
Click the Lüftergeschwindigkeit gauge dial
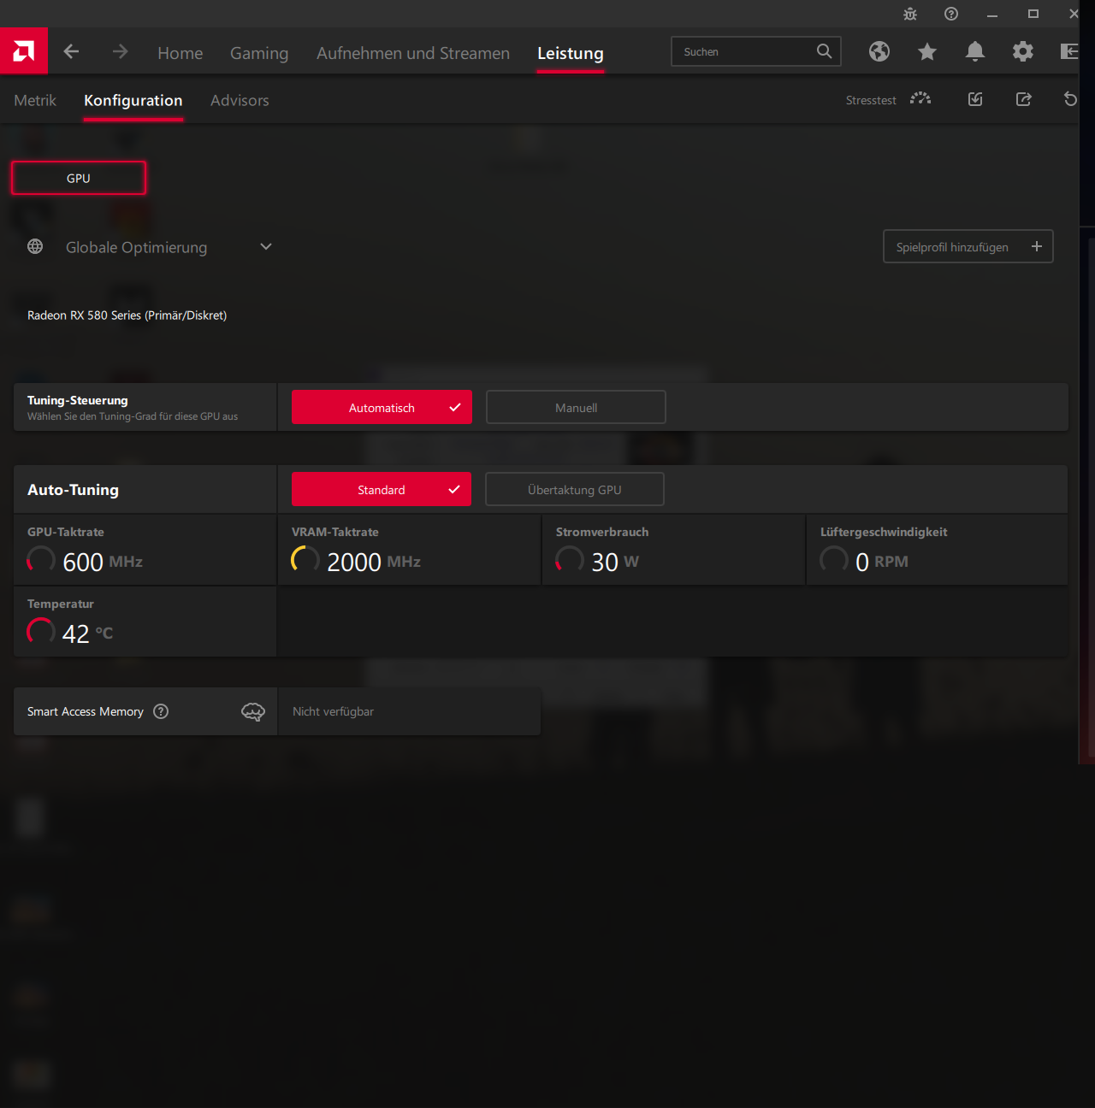pyautogui.click(x=834, y=561)
